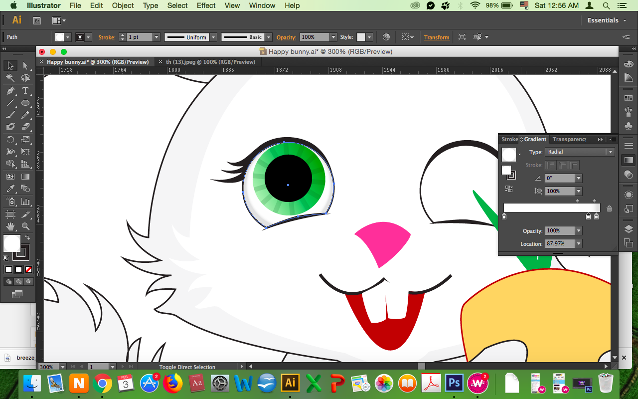Pick the Scale tool
The height and width of the screenshot is (399, 638).
pyautogui.click(x=25, y=140)
